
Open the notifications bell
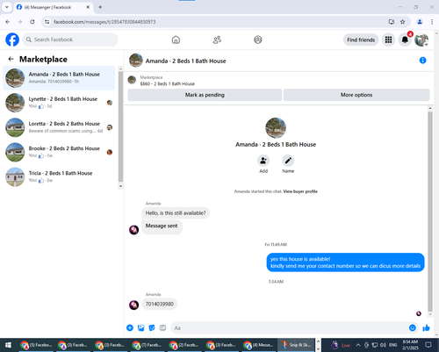tap(405, 40)
